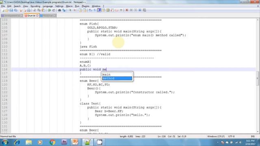Screen dimensions: 260x146
Task: Open the Search menu
Action: 17,6
